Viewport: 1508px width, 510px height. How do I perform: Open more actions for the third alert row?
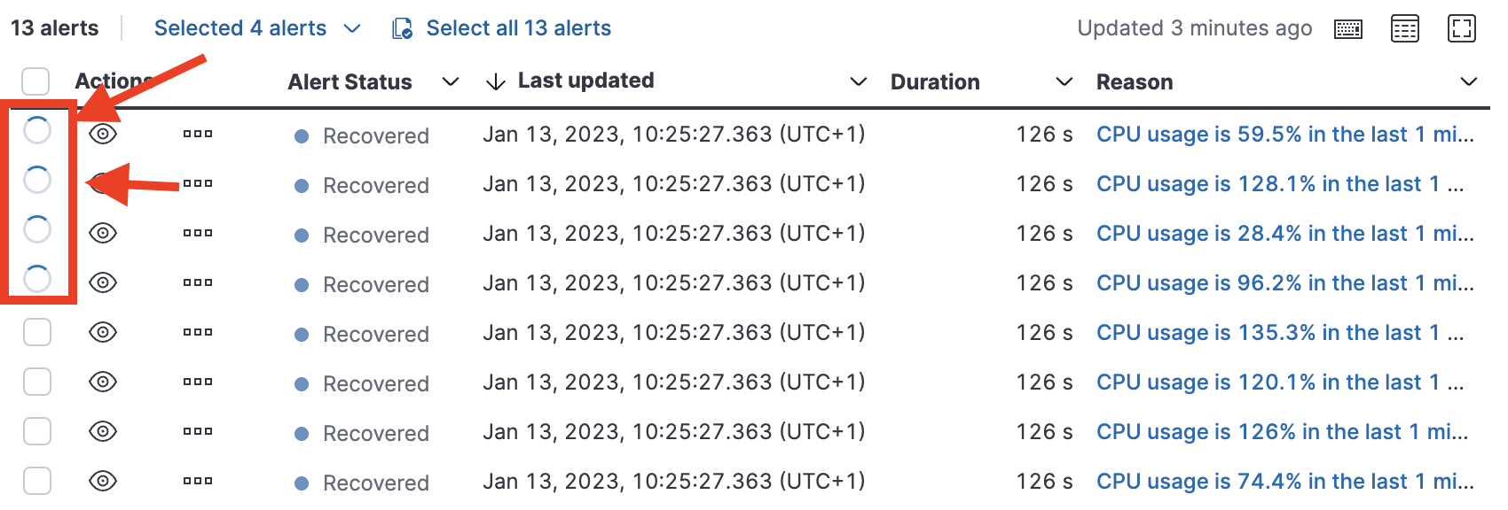197,233
